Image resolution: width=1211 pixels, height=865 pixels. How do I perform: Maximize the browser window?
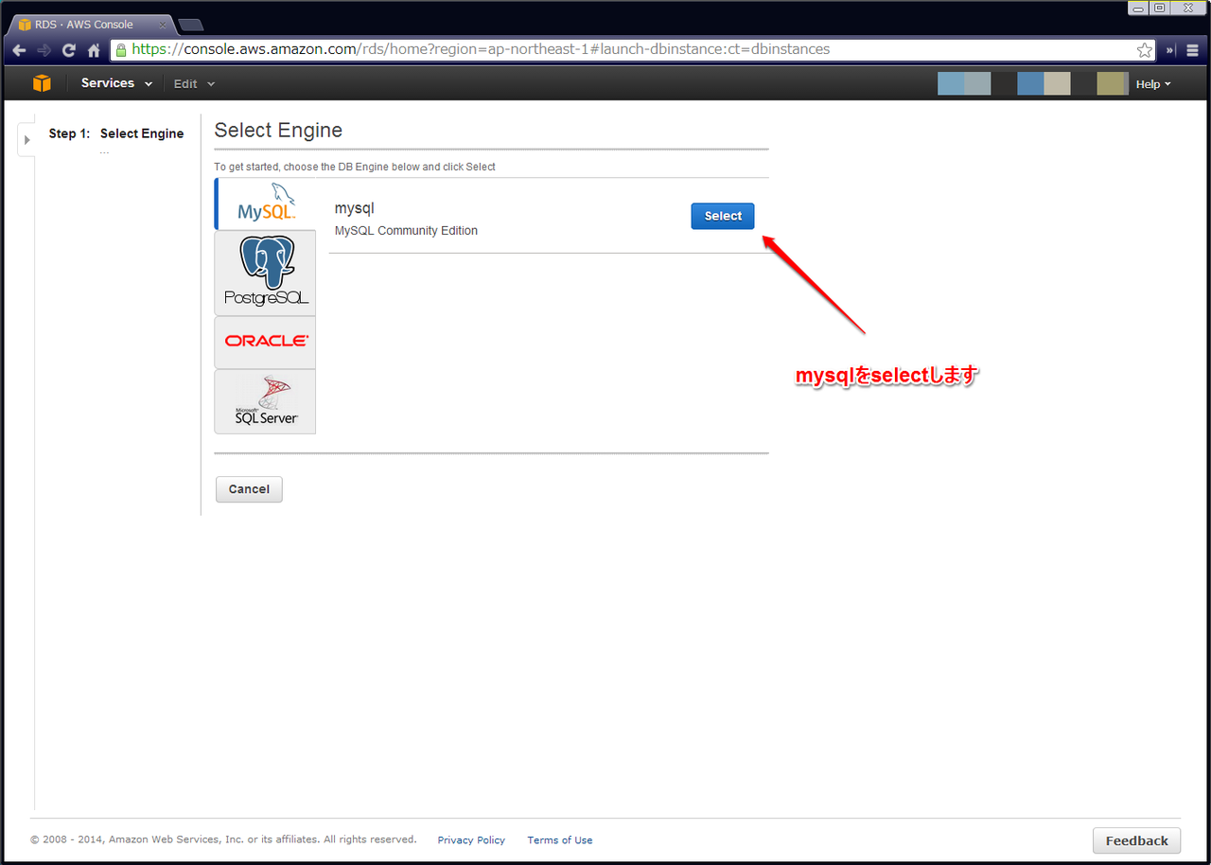(1159, 8)
